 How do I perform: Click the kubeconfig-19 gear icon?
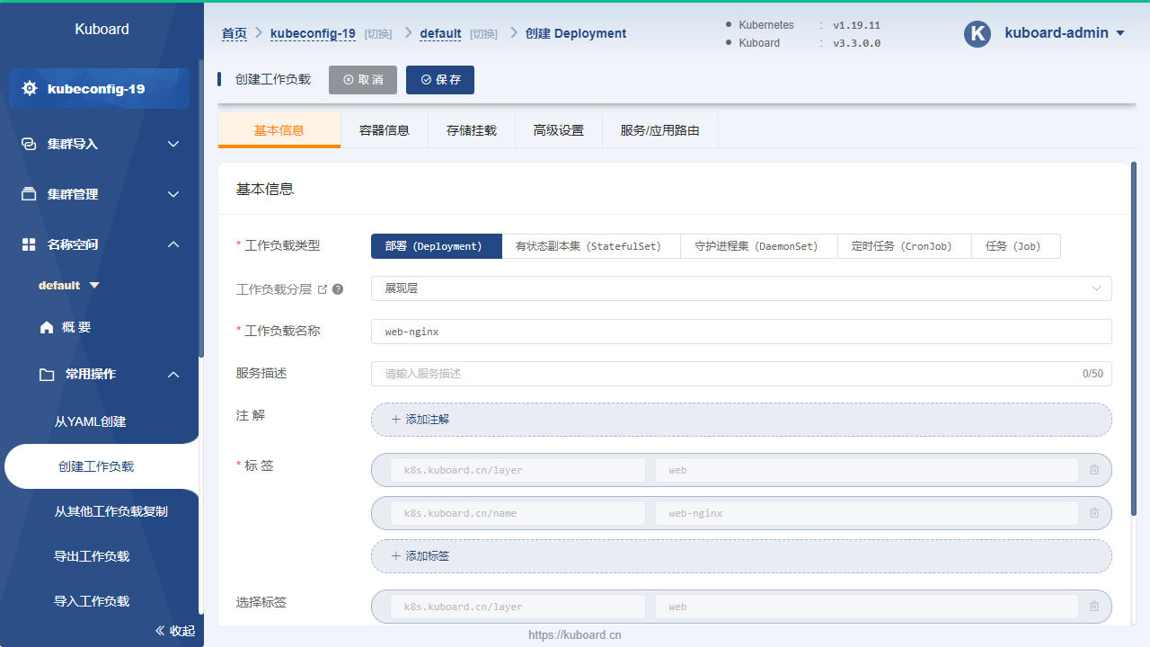pyautogui.click(x=30, y=88)
